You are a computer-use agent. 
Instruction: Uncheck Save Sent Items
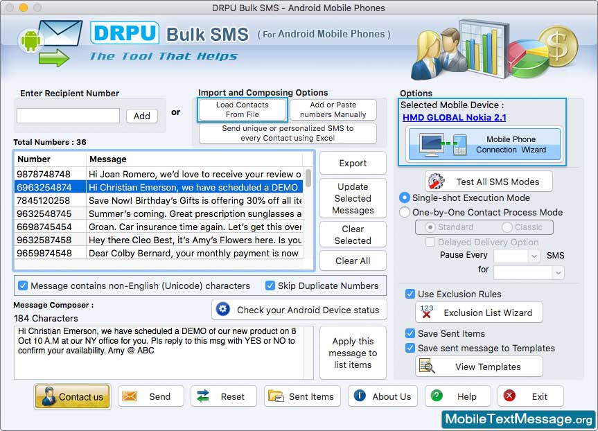(x=410, y=333)
